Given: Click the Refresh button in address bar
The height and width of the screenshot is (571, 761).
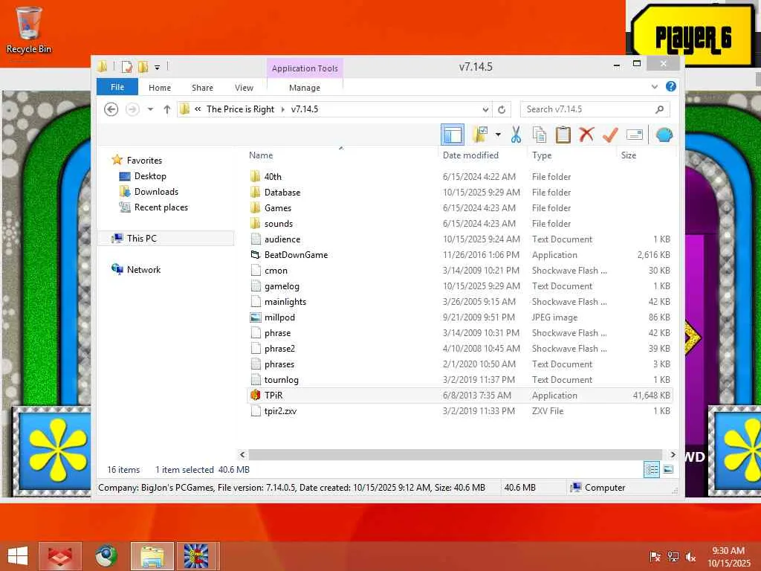Looking at the screenshot, I should [x=502, y=109].
